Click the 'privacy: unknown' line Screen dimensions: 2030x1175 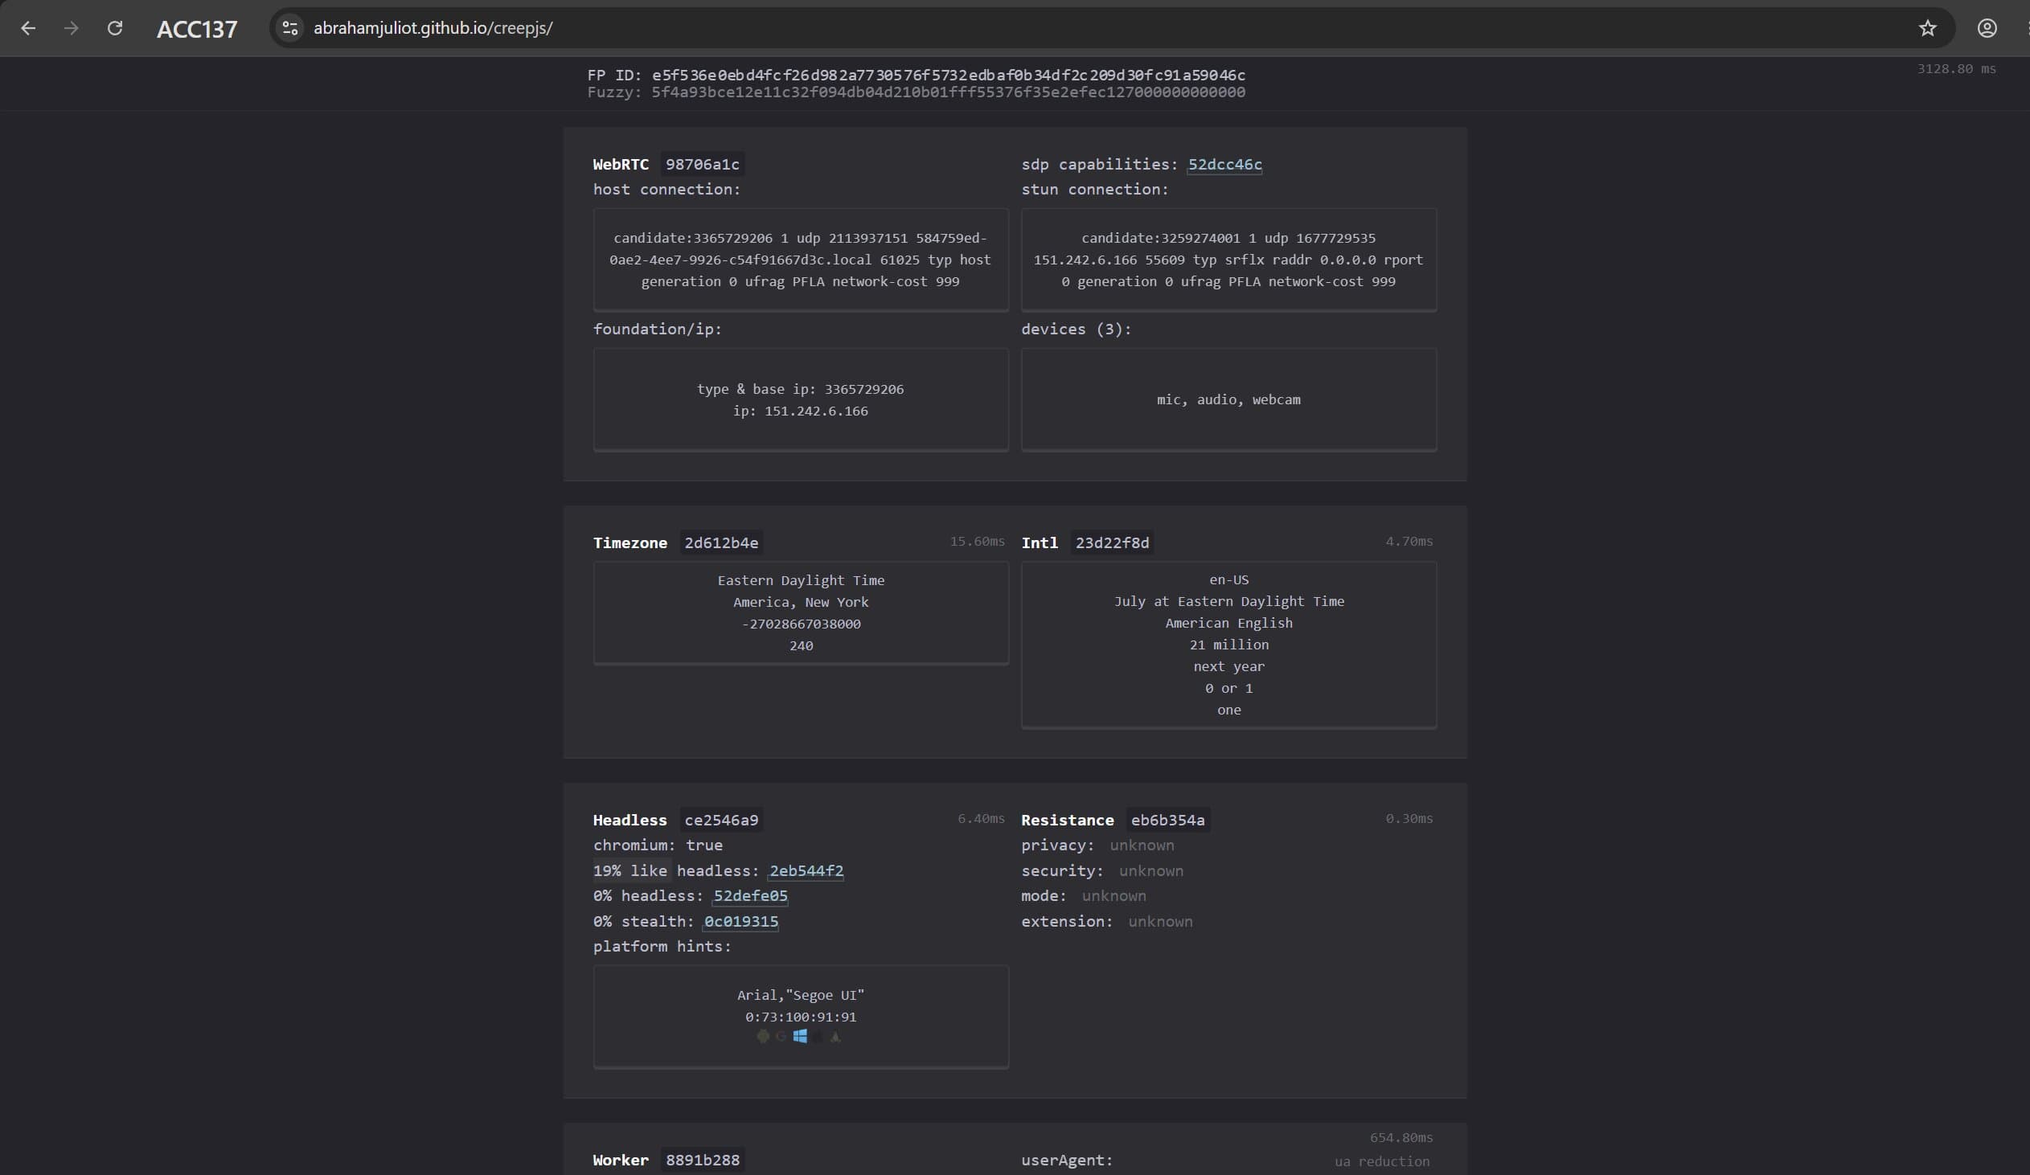(1097, 845)
